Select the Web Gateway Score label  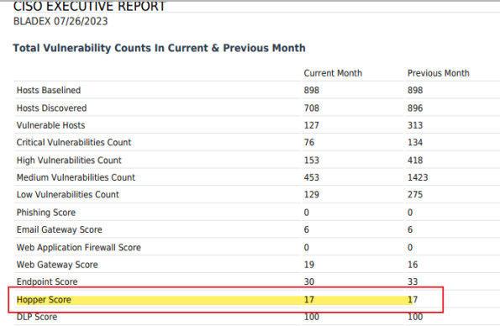click(x=57, y=265)
